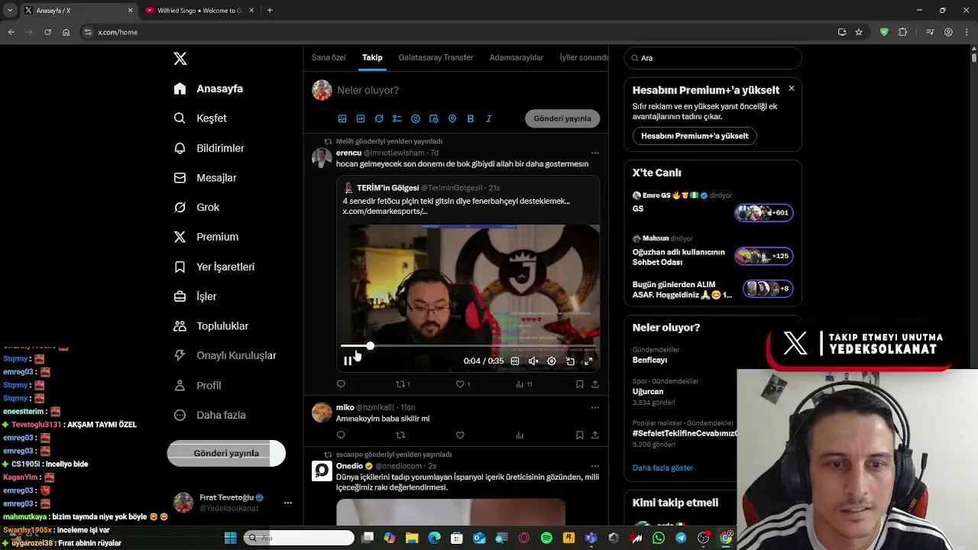Open more options on Onedio's post
The image size is (978, 550).
pos(595,466)
